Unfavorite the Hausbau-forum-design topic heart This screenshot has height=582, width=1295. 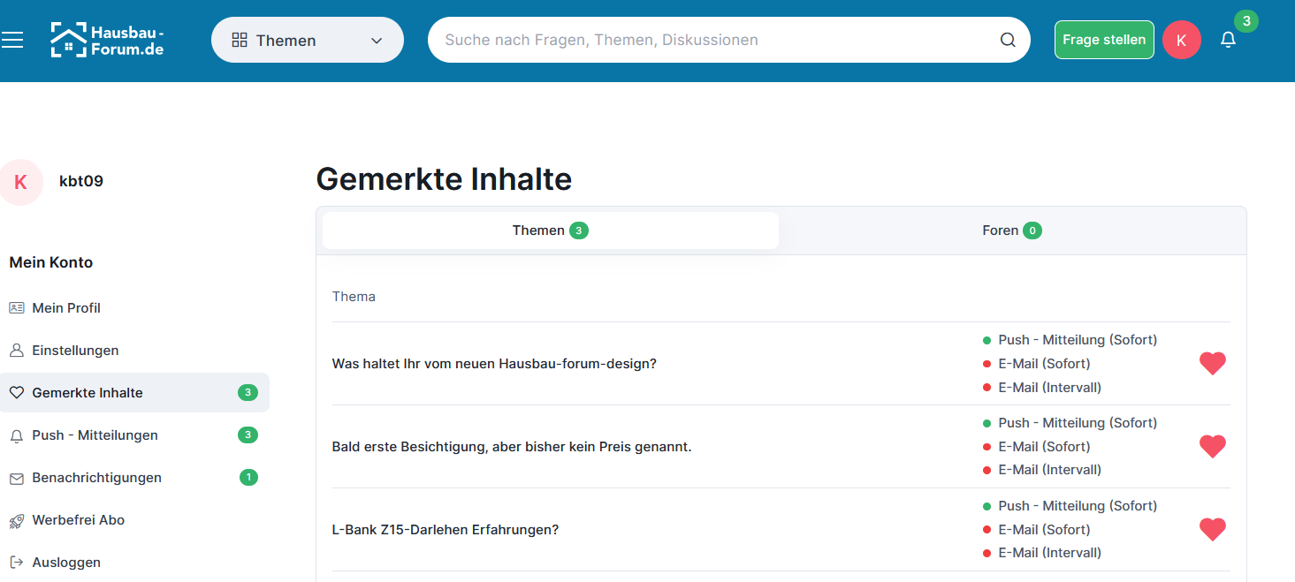[1212, 363]
